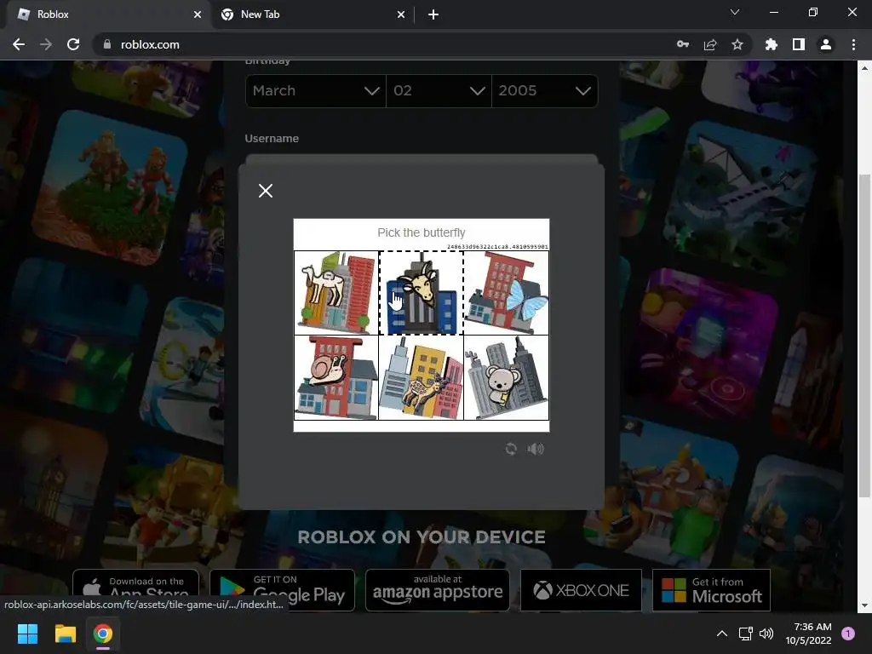
Task: Open the birthday month dropdown showing March
Action: pyautogui.click(x=316, y=90)
